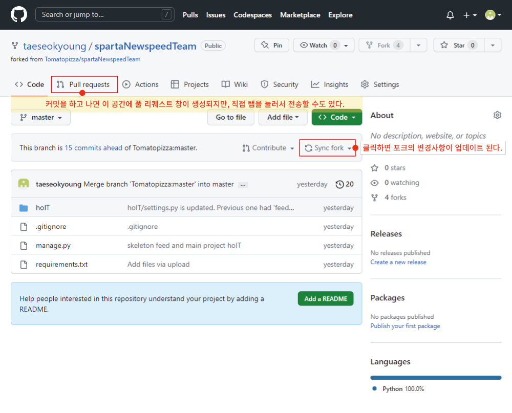Switch to the Settings tab

[x=380, y=84]
